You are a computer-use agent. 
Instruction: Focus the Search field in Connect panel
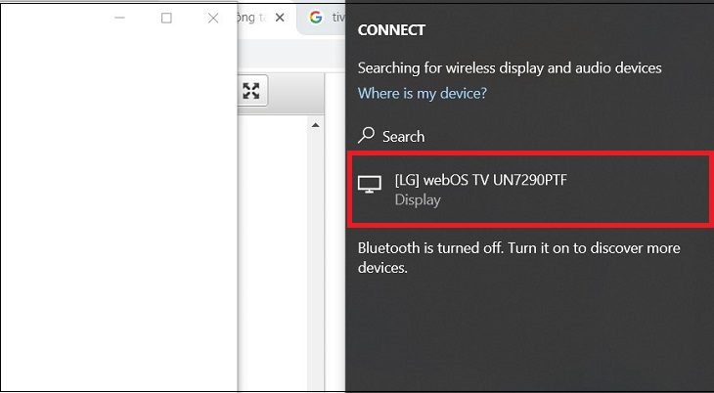click(x=403, y=137)
